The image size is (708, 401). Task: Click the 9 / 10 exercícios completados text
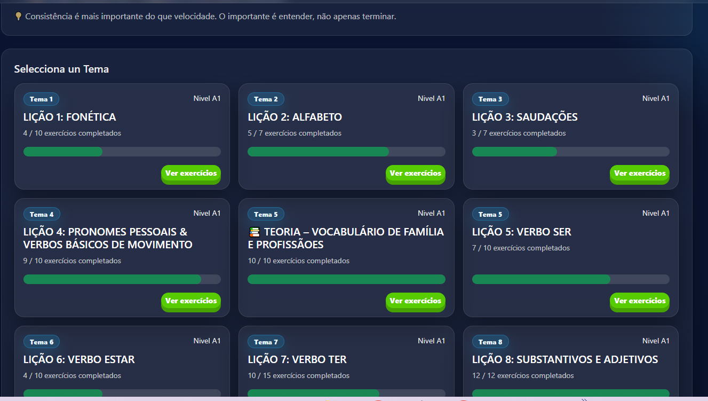[72, 261]
